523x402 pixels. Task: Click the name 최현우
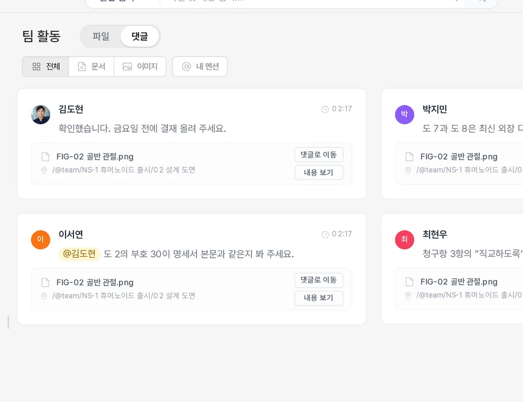pos(435,234)
